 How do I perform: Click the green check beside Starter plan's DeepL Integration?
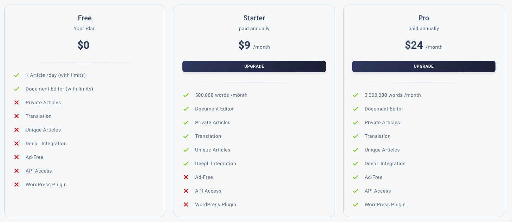(x=186, y=163)
